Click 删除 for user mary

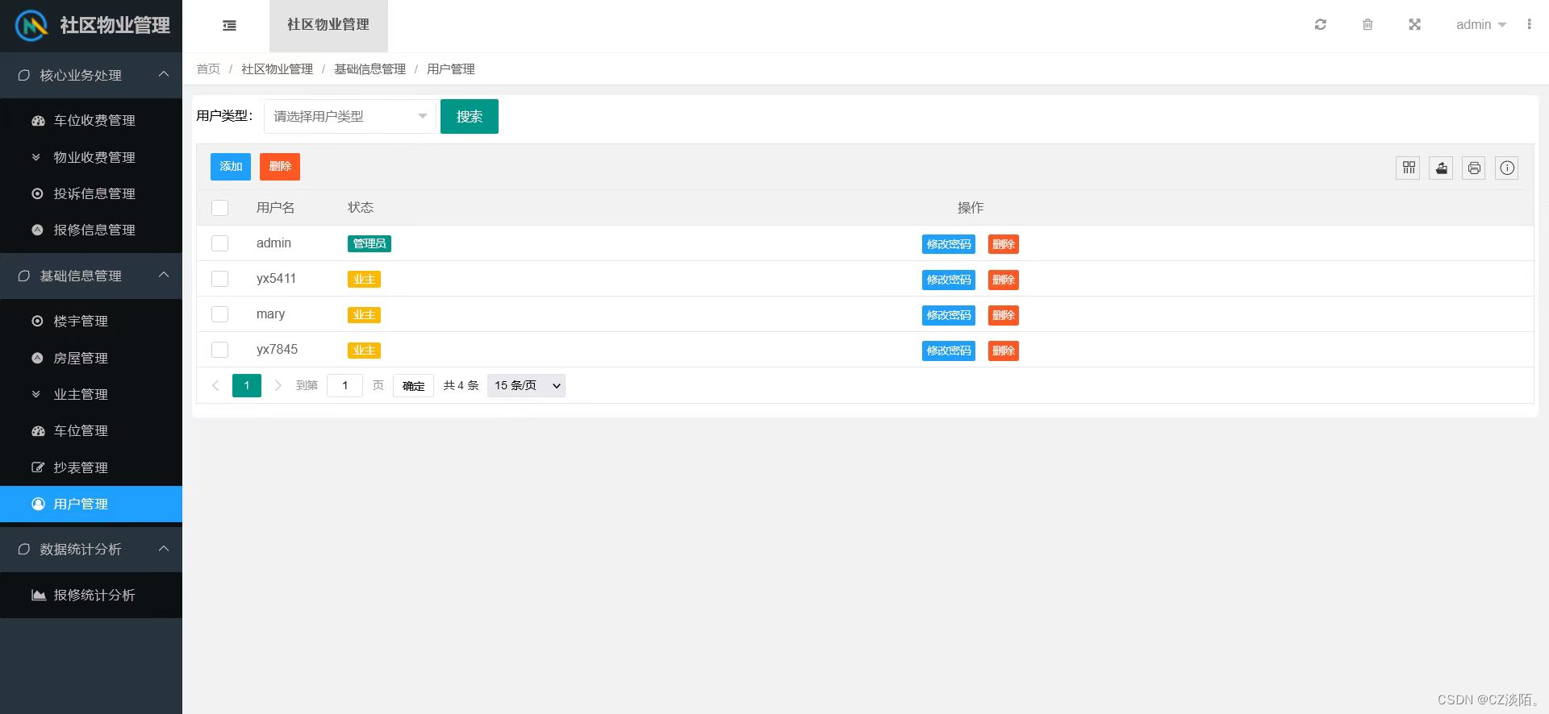[x=1004, y=315]
